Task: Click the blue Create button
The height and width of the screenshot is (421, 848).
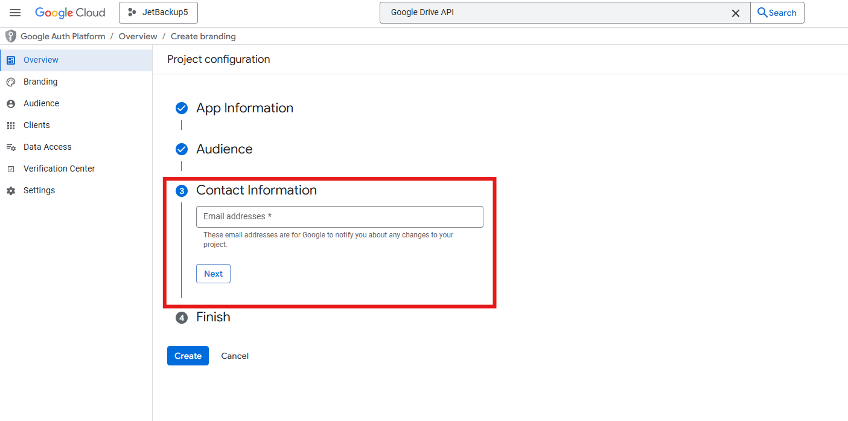Action: 188,356
